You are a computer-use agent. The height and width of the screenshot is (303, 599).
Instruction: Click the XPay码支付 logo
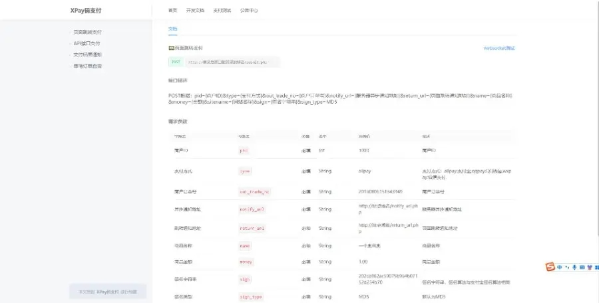coord(87,11)
